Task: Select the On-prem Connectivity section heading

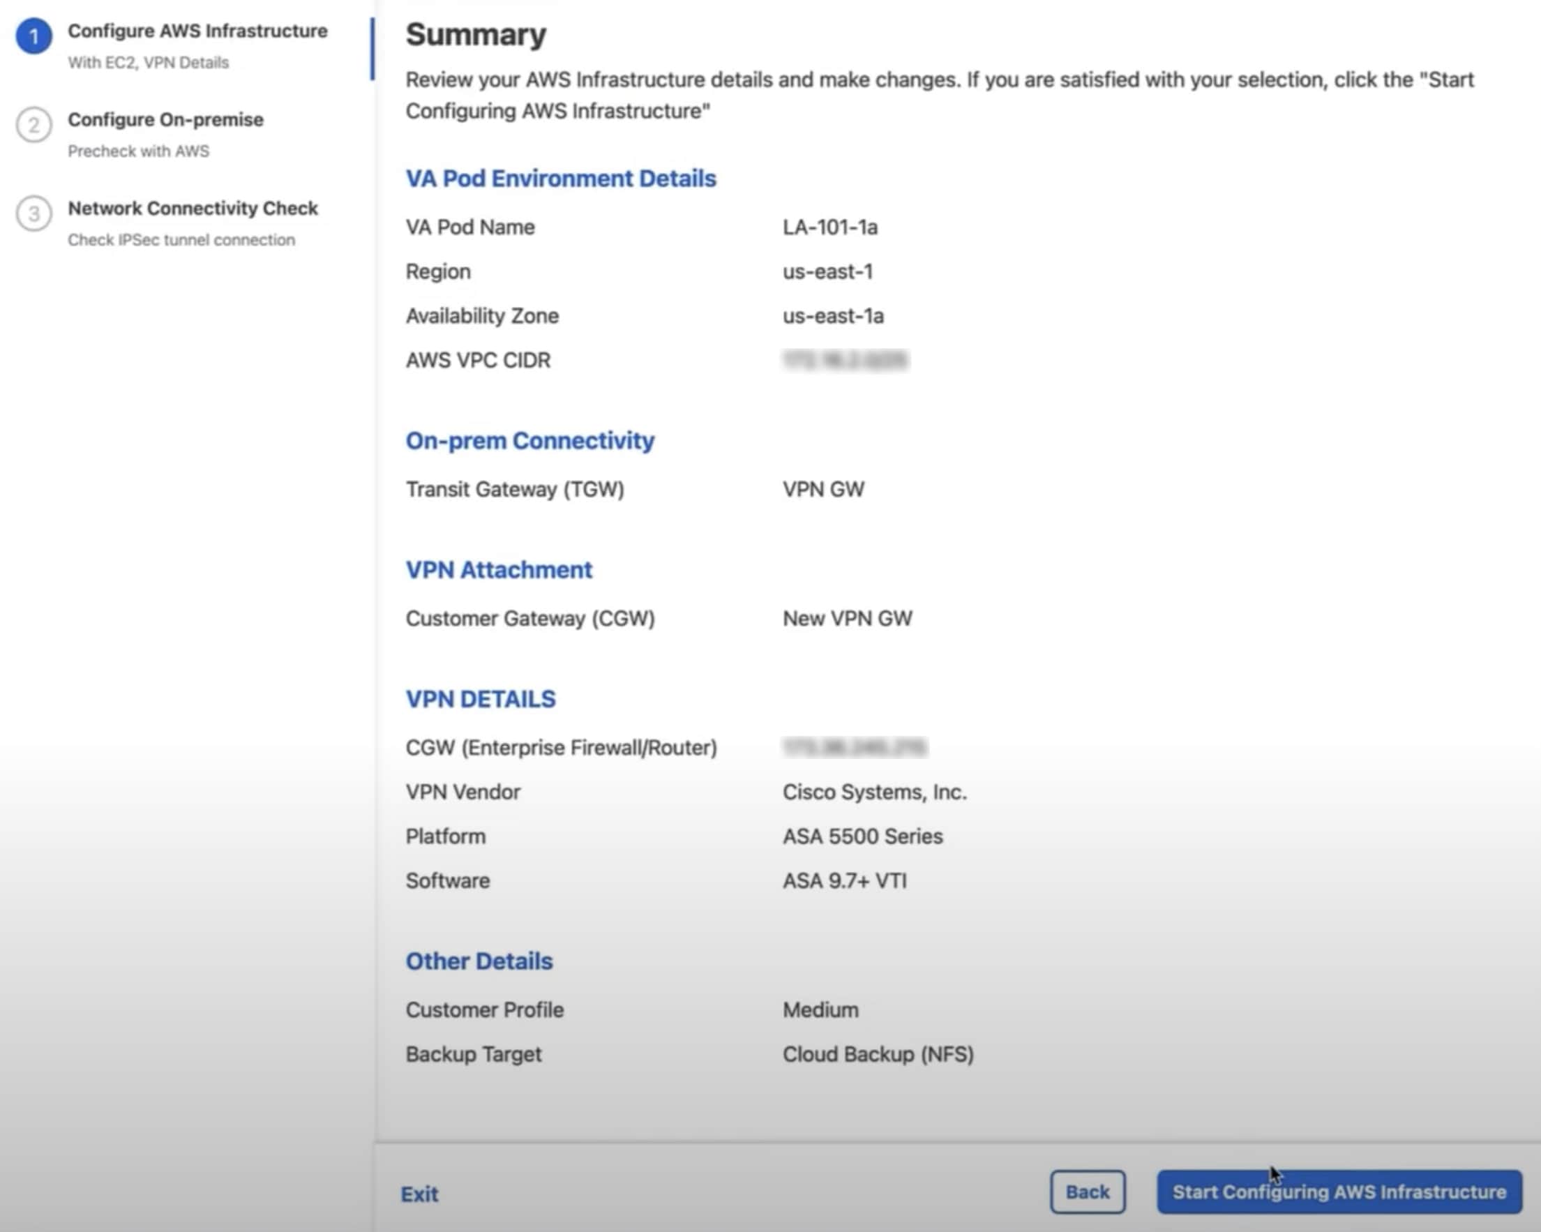Action: tap(529, 440)
